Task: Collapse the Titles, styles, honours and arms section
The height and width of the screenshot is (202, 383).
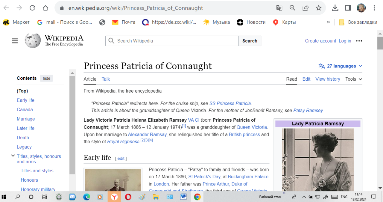Action: [13, 156]
